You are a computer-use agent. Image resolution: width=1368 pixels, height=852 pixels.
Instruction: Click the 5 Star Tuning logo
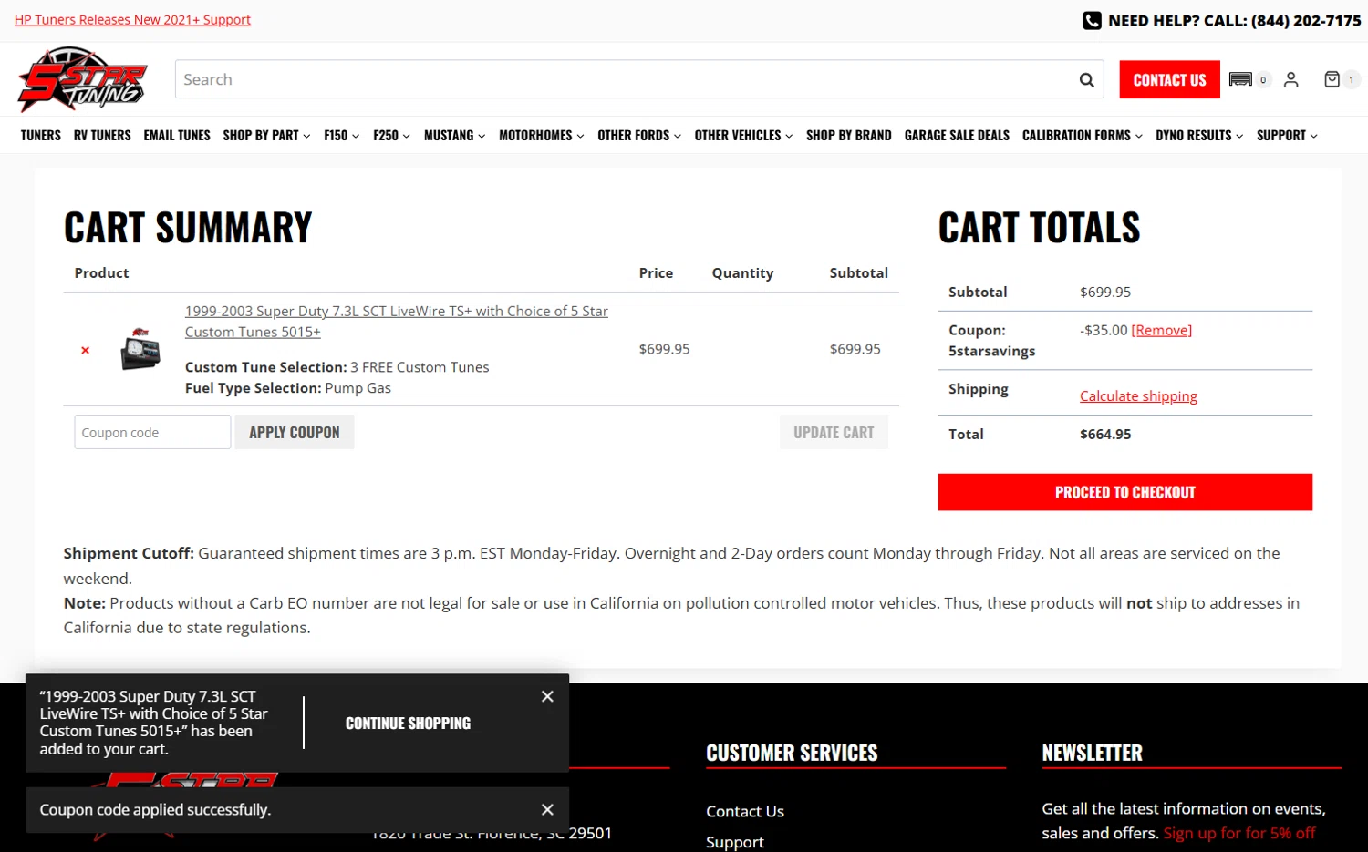83,79
